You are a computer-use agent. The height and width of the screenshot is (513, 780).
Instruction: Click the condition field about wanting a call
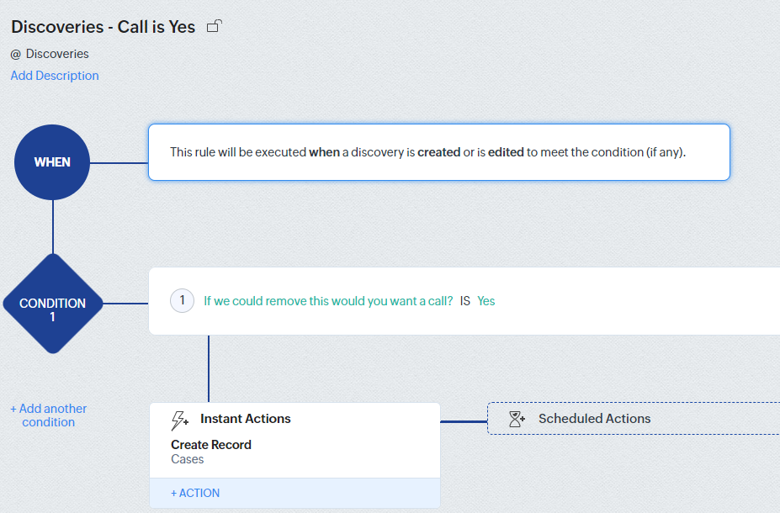[x=328, y=301]
